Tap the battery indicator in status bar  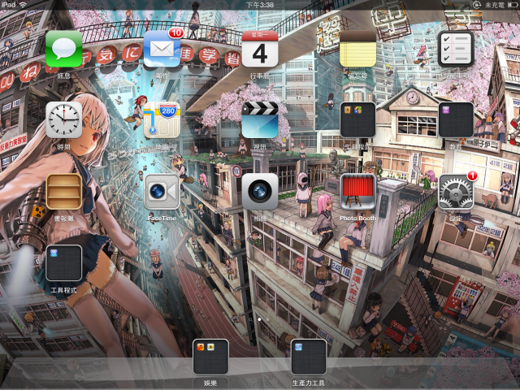tap(513, 5)
